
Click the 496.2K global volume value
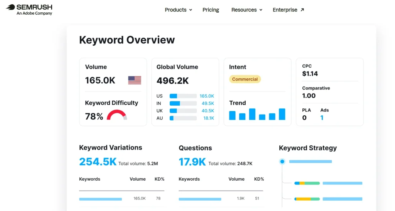172,81
